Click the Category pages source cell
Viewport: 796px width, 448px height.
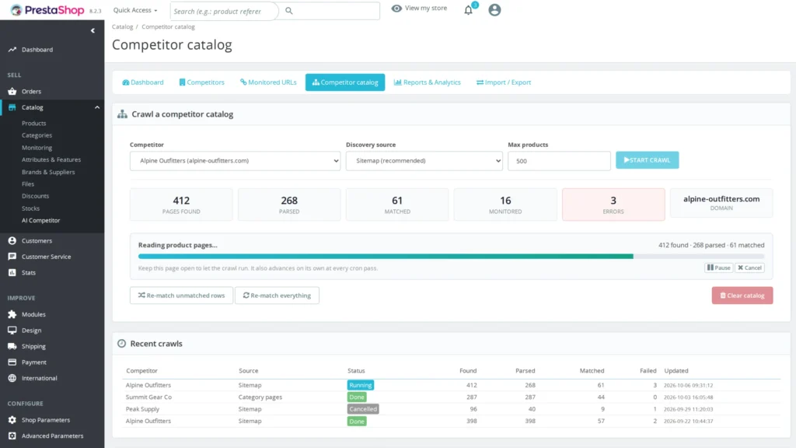click(260, 397)
